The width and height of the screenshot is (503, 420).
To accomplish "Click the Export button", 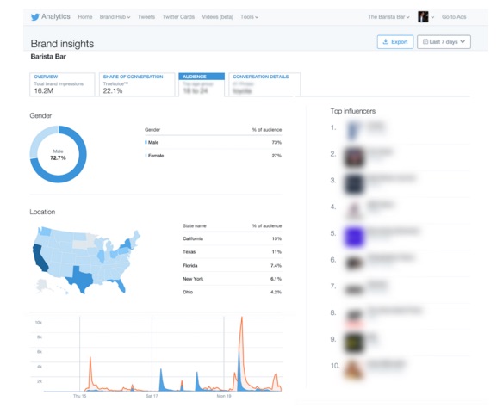I will [395, 42].
